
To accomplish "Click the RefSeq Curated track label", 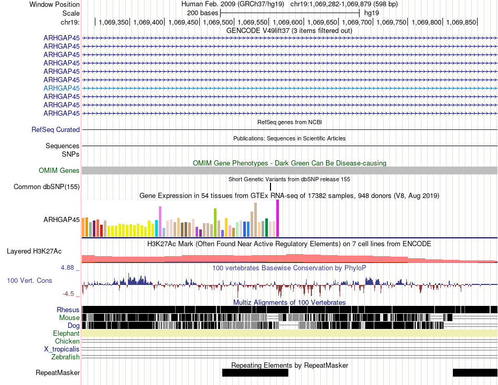I will click(x=55, y=129).
